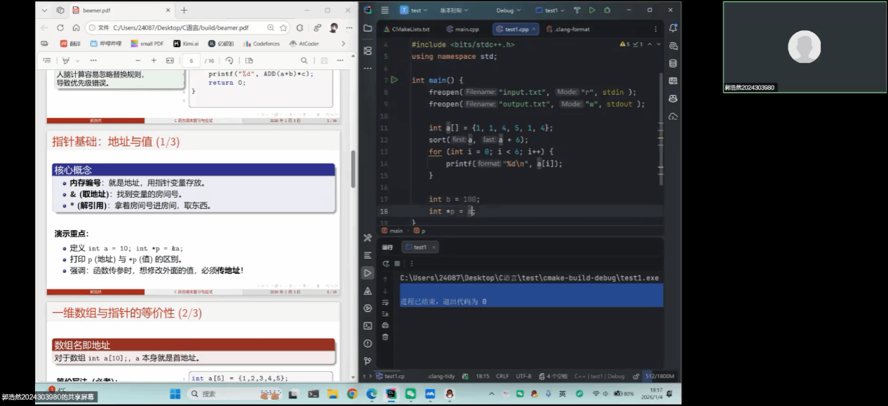Build the project with the hammer icon
888x406 pixels.
[577, 11]
